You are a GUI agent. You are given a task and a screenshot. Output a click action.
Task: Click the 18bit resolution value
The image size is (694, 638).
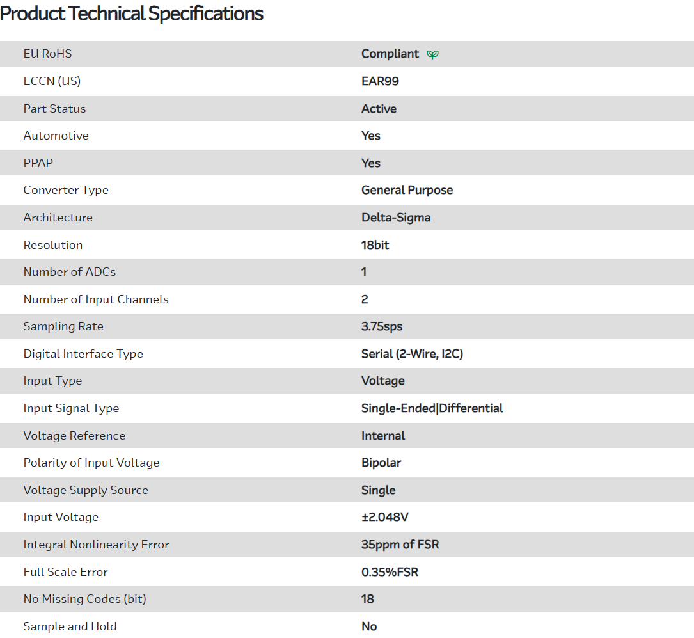point(375,245)
